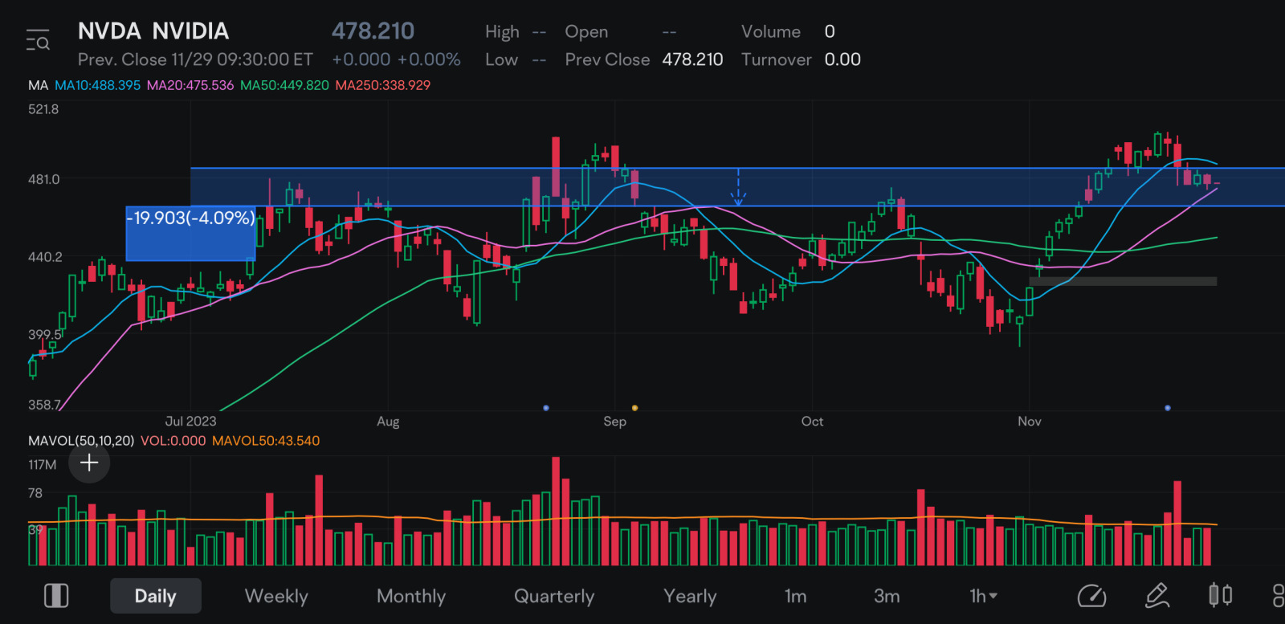The image size is (1285, 624).
Task: Click the MA10:488.395 label
Action: (97, 85)
